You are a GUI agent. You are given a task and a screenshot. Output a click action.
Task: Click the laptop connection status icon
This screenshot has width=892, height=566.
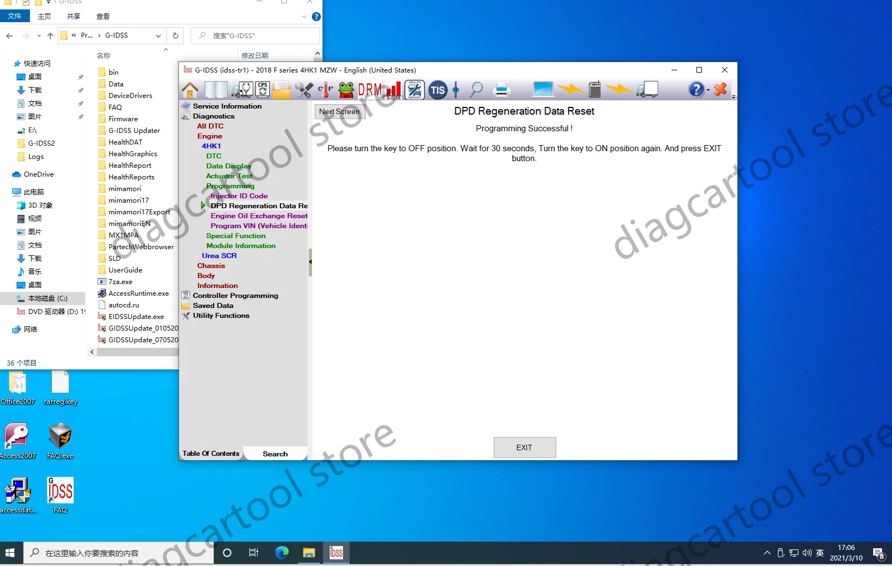coord(543,90)
